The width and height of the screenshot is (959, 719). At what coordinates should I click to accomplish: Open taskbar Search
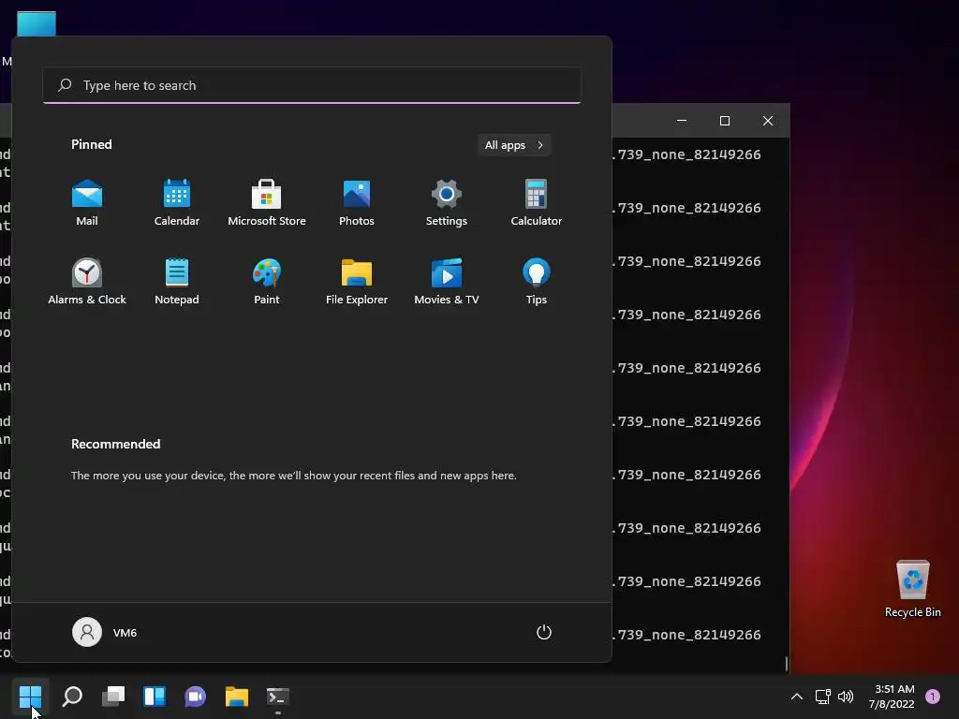[x=72, y=697]
